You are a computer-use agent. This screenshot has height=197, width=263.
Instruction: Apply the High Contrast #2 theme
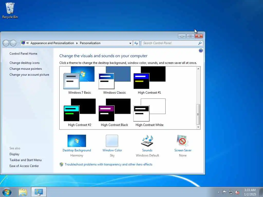pyautogui.click(x=80, y=113)
